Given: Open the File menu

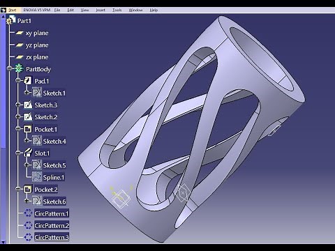Looking at the screenshot, I should [57, 10].
